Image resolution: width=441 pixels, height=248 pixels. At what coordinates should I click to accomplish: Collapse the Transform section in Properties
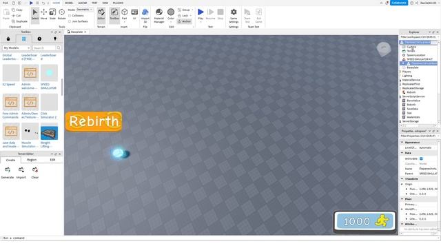coord(402,179)
